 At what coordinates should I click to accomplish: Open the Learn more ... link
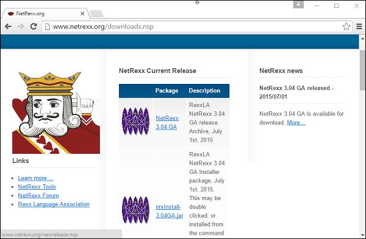pyautogui.click(x=35, y=178)
